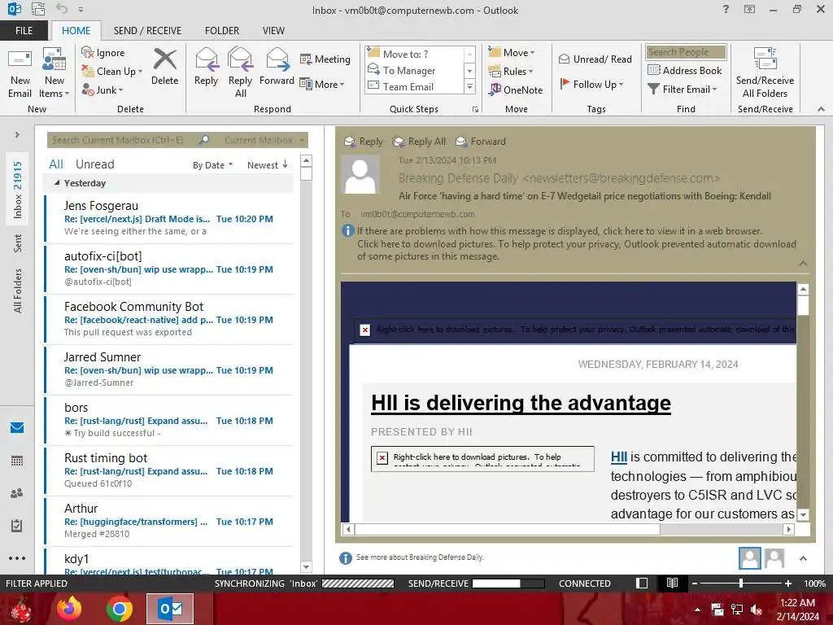Open the email from Facebook Community Bot
Viewport: 833px width, 625px height.
click(x=169, y=319)
